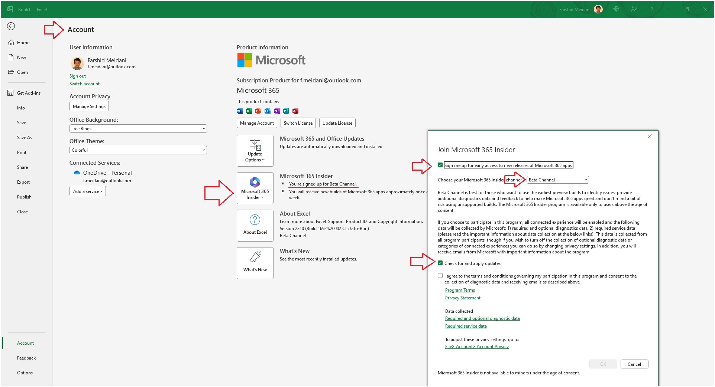
Task: Click the Publisher icon in product list
Action: (x=286, y=111)
